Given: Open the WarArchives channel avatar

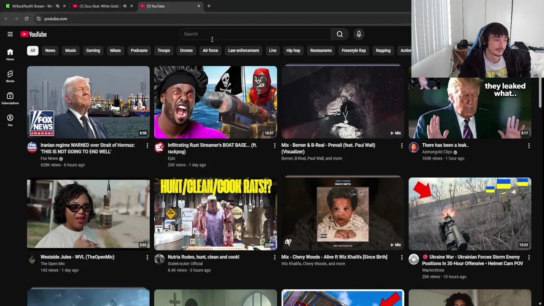Looking at the screenshot, I should click(414, 259).
